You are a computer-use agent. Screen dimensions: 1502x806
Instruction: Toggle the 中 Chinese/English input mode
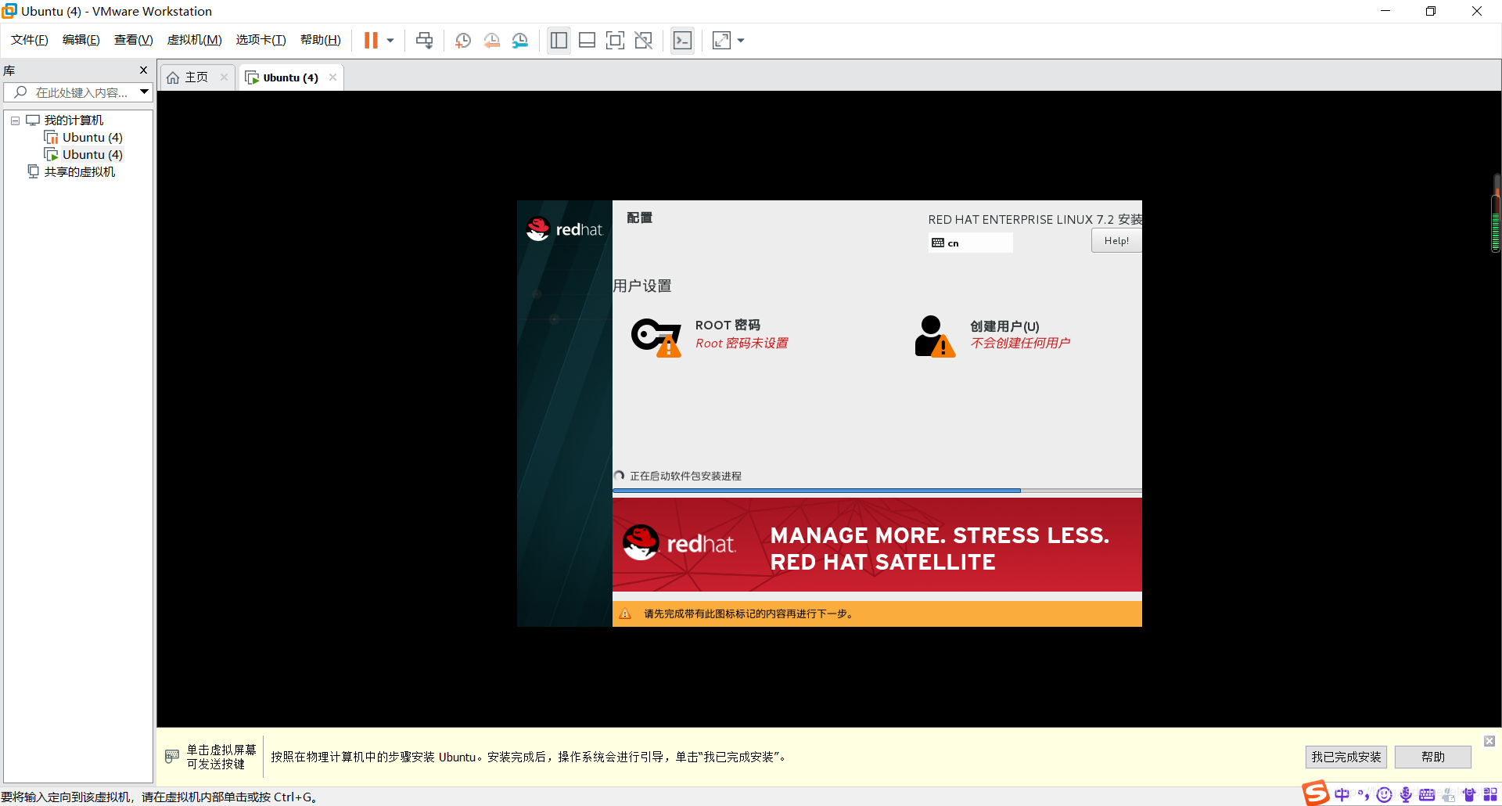1342,795
